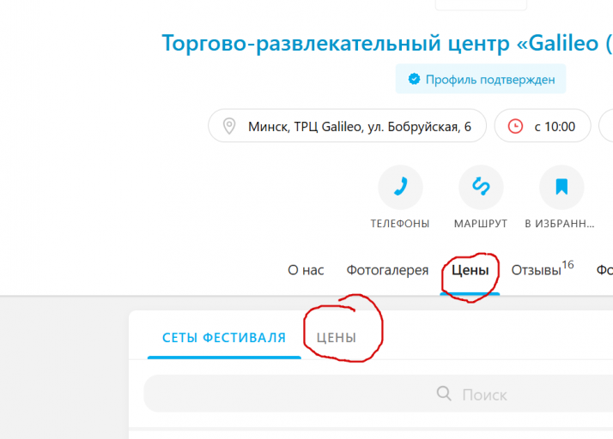Select the СЕТЫ ФЕСТИВАЛЯ sub-tab
Viewport: 613px width, 439px height.
(x=224, y=338)
